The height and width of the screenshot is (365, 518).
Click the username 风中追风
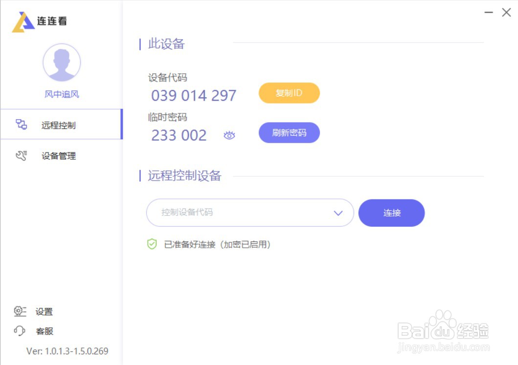62,94
